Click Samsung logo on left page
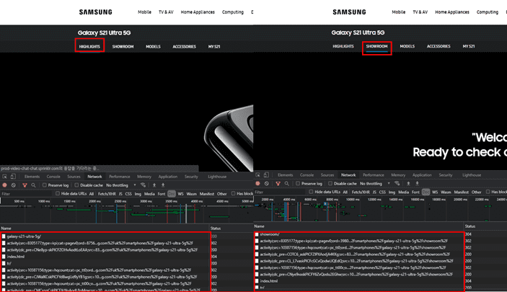Image resolution: width=507 pixels, height=292 pixels. coord(96,12)
